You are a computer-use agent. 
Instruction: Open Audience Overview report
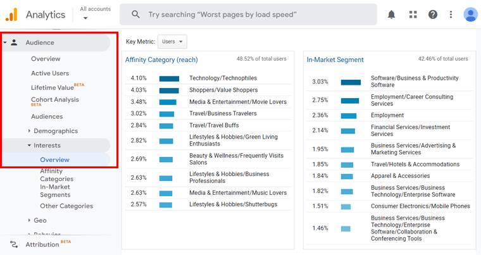46,59
